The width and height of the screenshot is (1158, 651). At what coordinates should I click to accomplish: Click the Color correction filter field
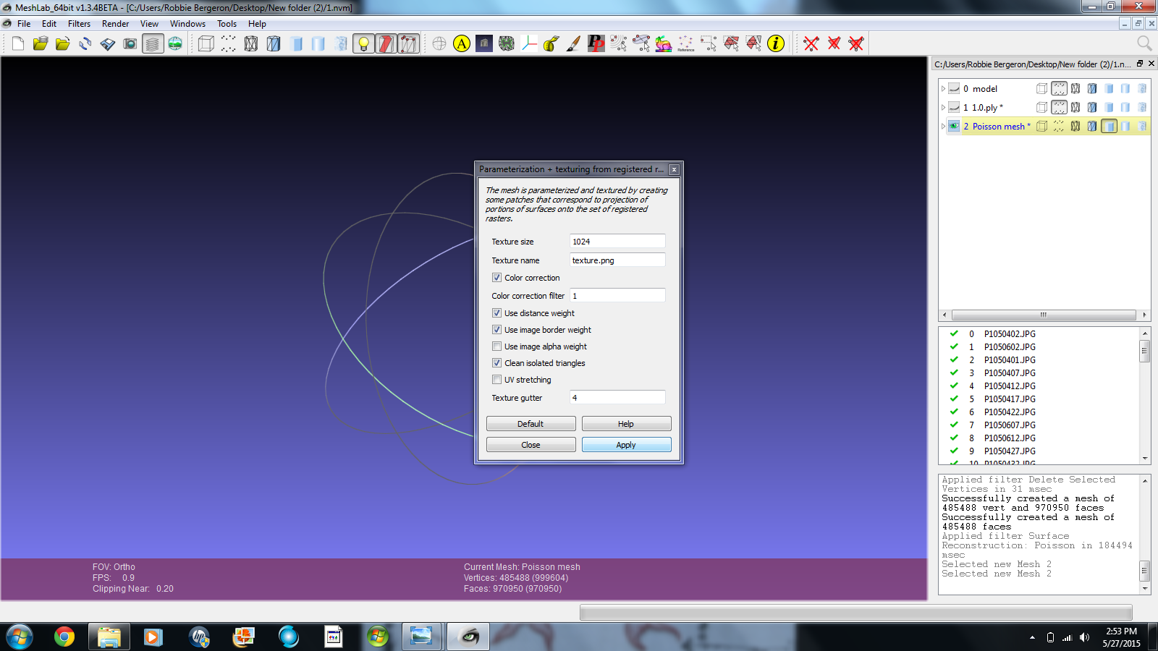point(617,296)
